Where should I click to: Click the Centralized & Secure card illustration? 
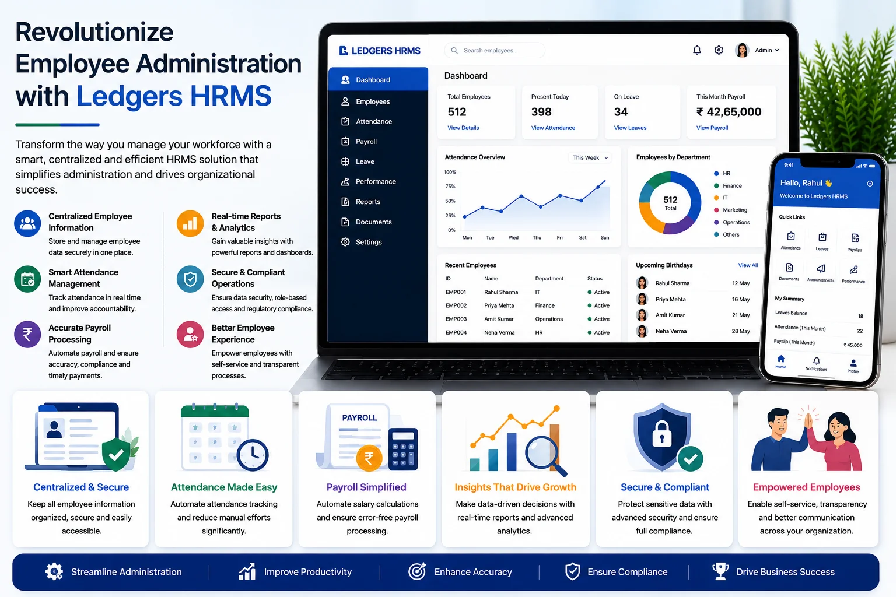[82, 436]
